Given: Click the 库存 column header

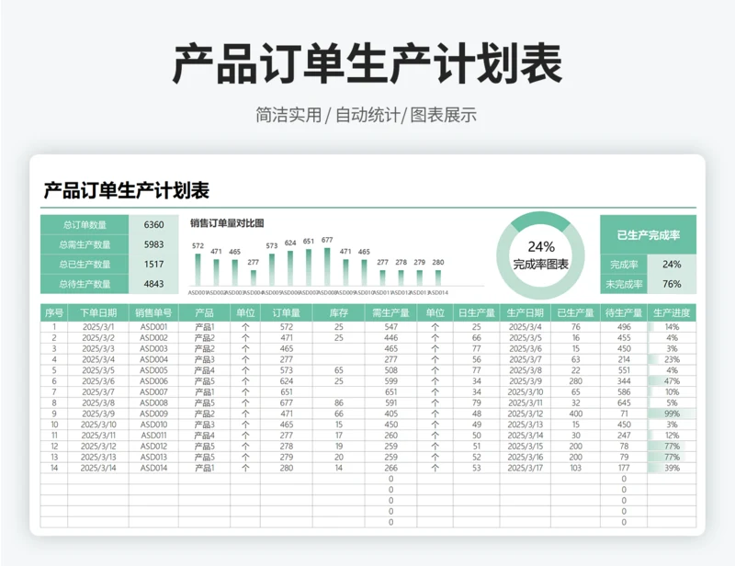Looking at the screenshot, I should tap(339, 312).
